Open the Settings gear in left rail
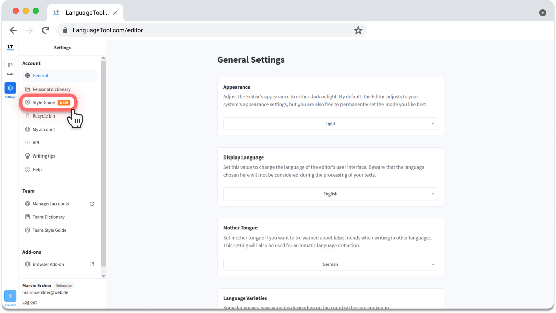The image size is (556, 313). coord(10,88)
